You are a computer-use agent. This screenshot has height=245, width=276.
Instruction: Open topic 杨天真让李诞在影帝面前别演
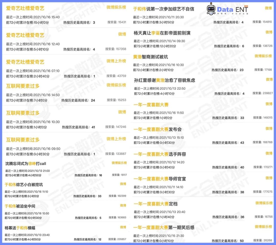pyautogui.click(x=162, y=33)
